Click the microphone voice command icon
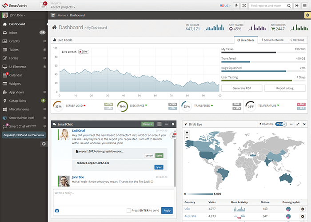This screenshot has height=222, width=311. pyautogui.click(x=236, y=6)
